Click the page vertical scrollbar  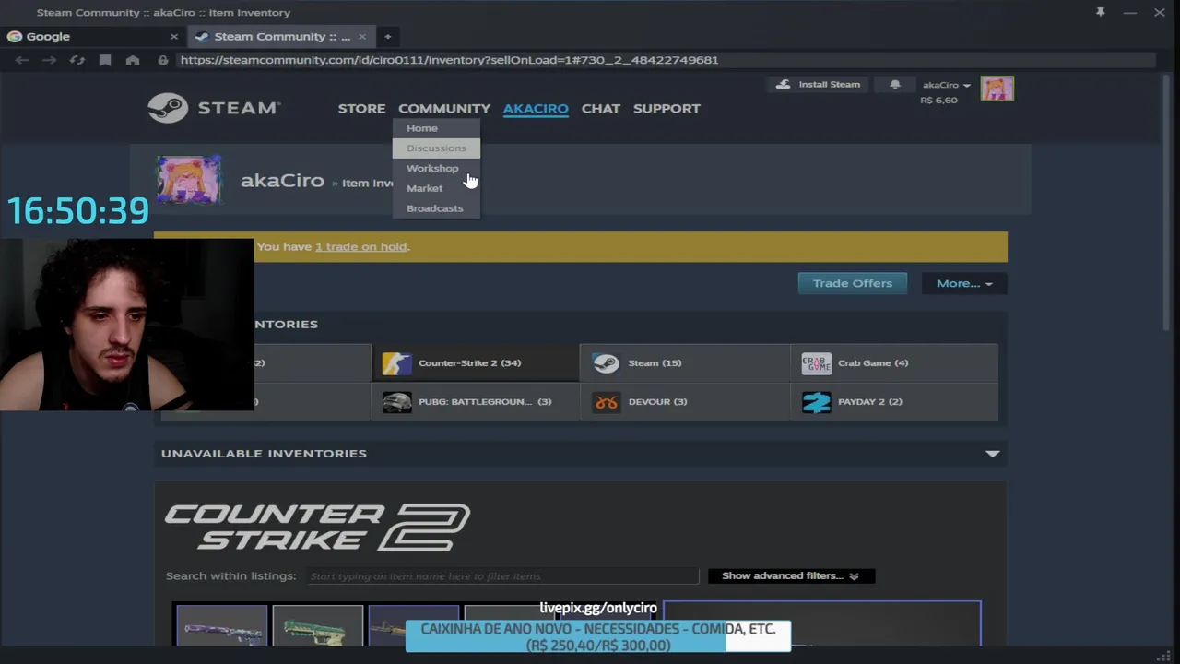click(x=1165, y=203)
